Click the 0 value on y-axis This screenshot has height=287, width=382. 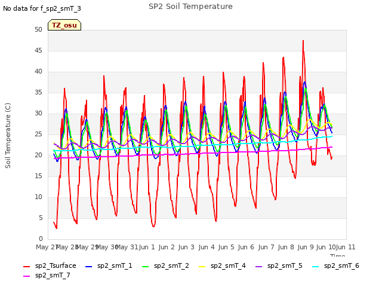(41, 239)
